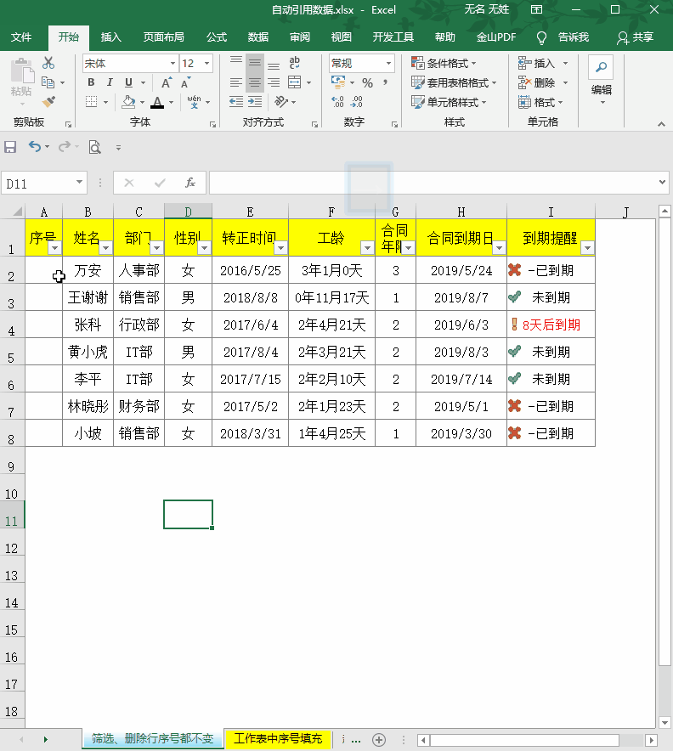Open the filter dropdown for 姓名 column
The image size is (673, 751).
click(x=106, y=247)
